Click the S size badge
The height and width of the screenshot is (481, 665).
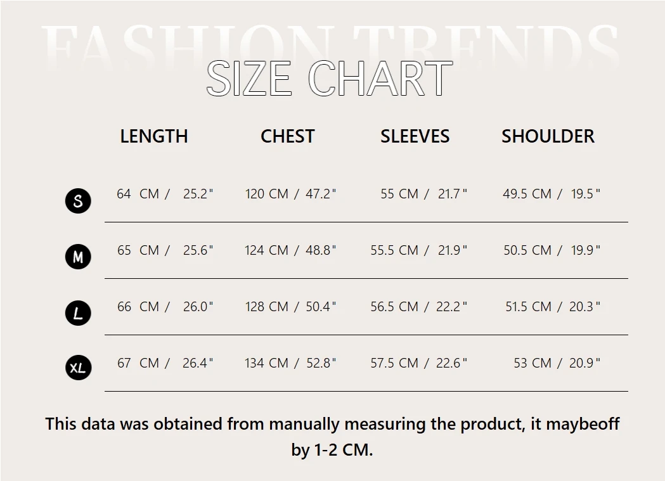(x=78, y=201)
